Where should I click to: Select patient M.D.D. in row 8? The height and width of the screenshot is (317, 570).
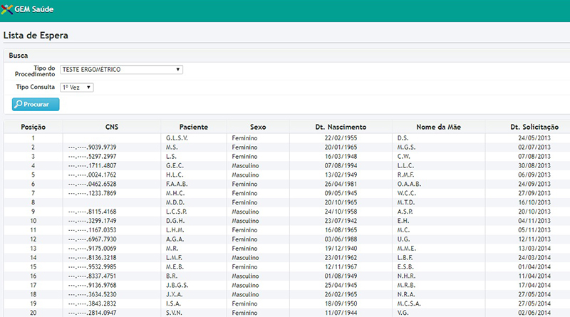175,202
